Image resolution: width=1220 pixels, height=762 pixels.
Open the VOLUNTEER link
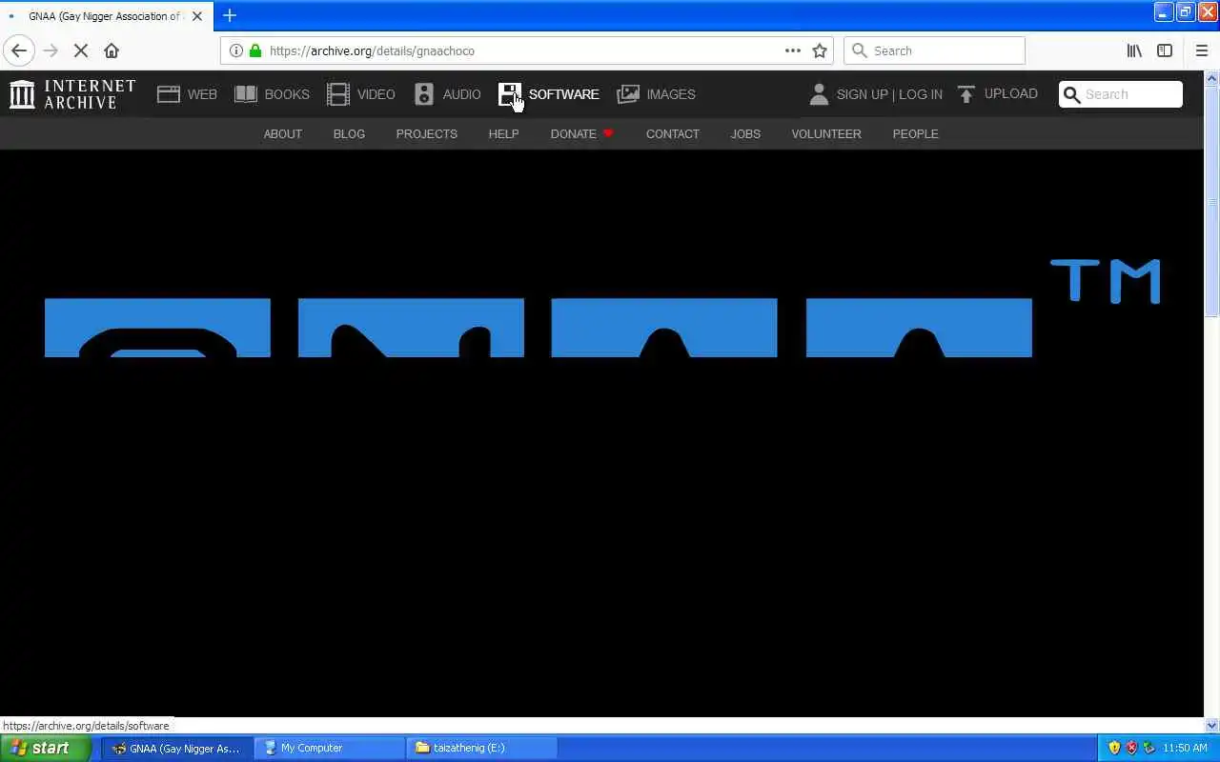(826, 133)
